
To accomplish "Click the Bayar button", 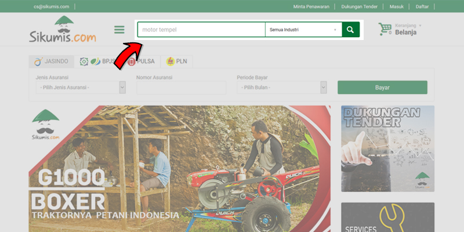I will 382,88.
